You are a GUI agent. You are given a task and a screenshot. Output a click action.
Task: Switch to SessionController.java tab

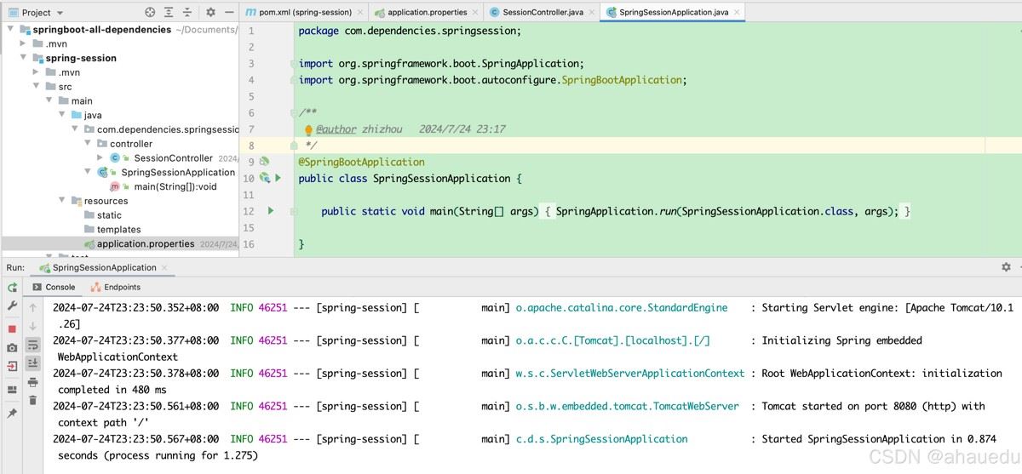coord(542,13)
